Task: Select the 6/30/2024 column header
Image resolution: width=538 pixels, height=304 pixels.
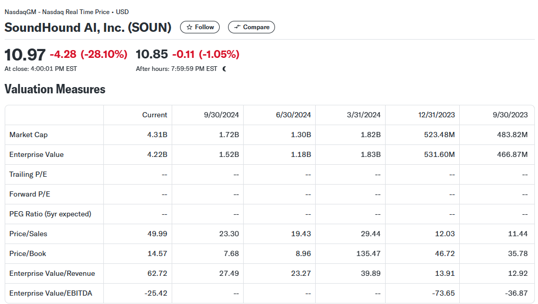Action: (x=293, y=115)
